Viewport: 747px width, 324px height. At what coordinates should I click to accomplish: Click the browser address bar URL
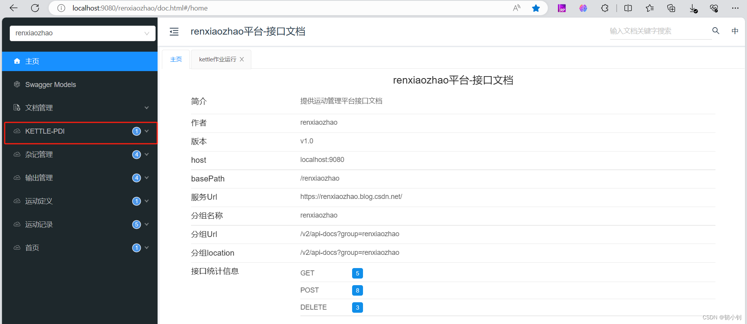[x=140, y=8]
